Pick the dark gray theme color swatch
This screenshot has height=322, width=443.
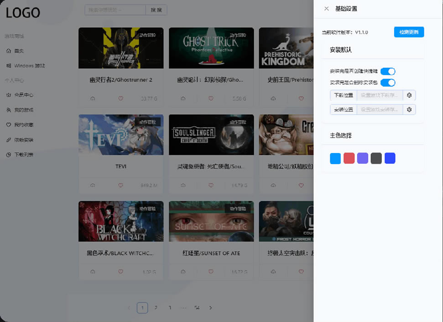tap(376, 158)
